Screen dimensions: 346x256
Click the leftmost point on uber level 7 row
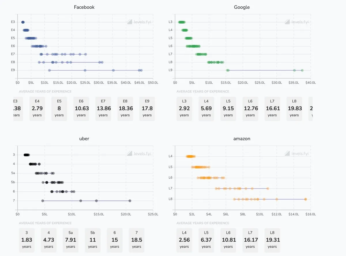(x=43, y=201)
